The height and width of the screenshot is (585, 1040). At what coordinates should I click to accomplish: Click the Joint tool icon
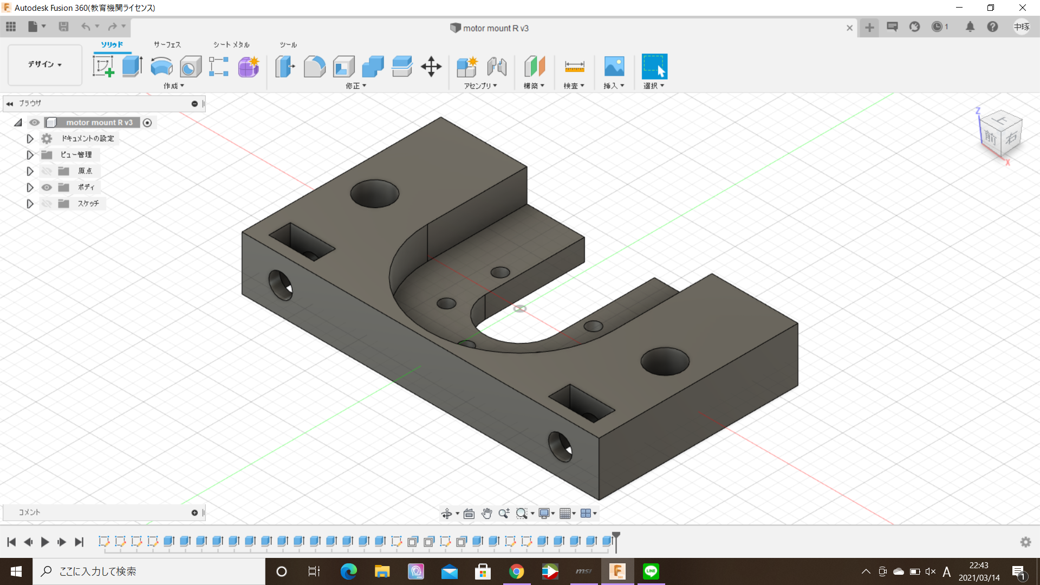(497, 67)
